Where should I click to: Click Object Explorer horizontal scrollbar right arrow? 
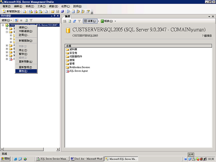click(58, 149)
